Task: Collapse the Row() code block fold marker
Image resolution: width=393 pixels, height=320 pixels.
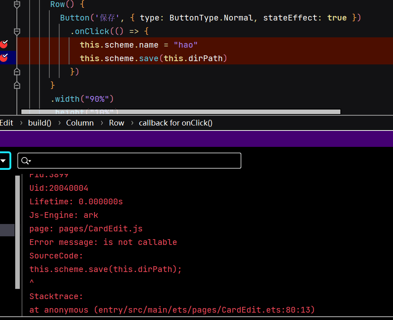Action: click(17, 5)
